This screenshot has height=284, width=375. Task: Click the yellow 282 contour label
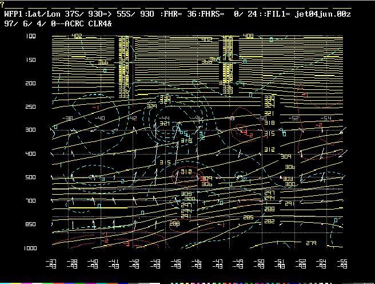269,221
